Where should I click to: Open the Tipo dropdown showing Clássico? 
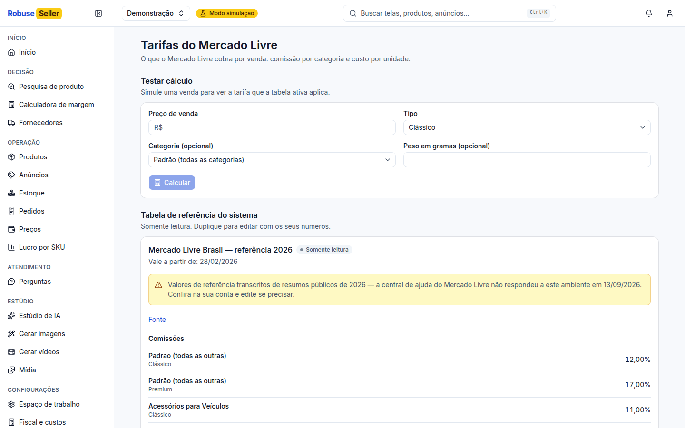point(527,127)
